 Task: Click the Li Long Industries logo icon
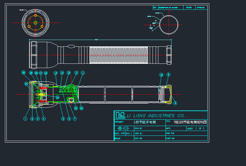(x=120, y=115)
